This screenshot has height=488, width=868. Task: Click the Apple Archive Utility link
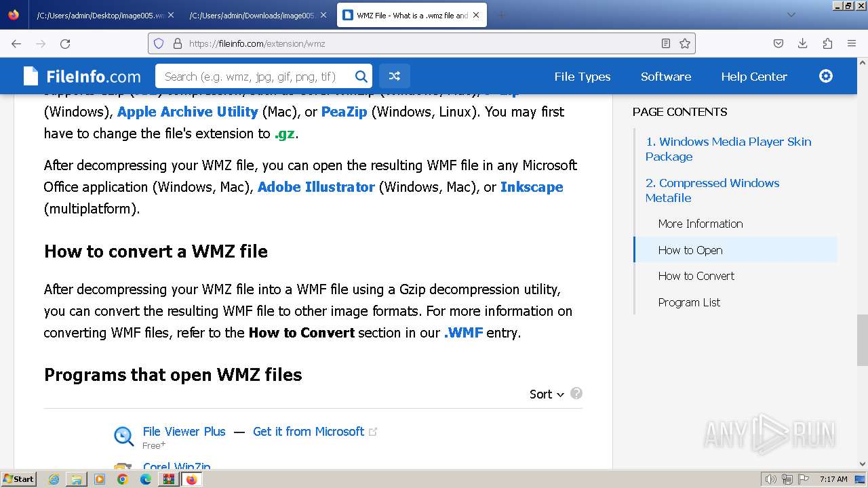click(188, 112)
